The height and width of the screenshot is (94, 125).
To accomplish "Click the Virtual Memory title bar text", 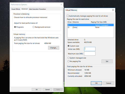I will pyautogui.click(x=71, y=10).
